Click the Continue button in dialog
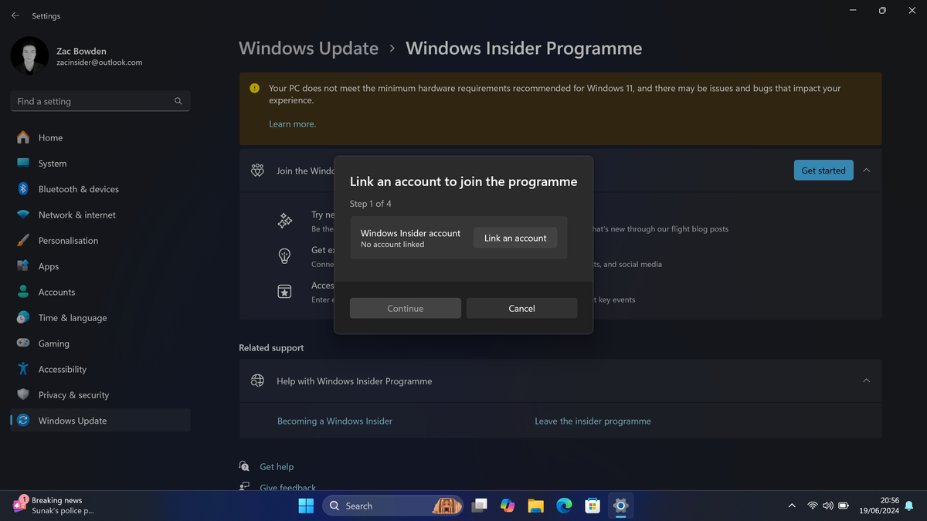Viewport: 927px width, 521px height. (406, 308)
